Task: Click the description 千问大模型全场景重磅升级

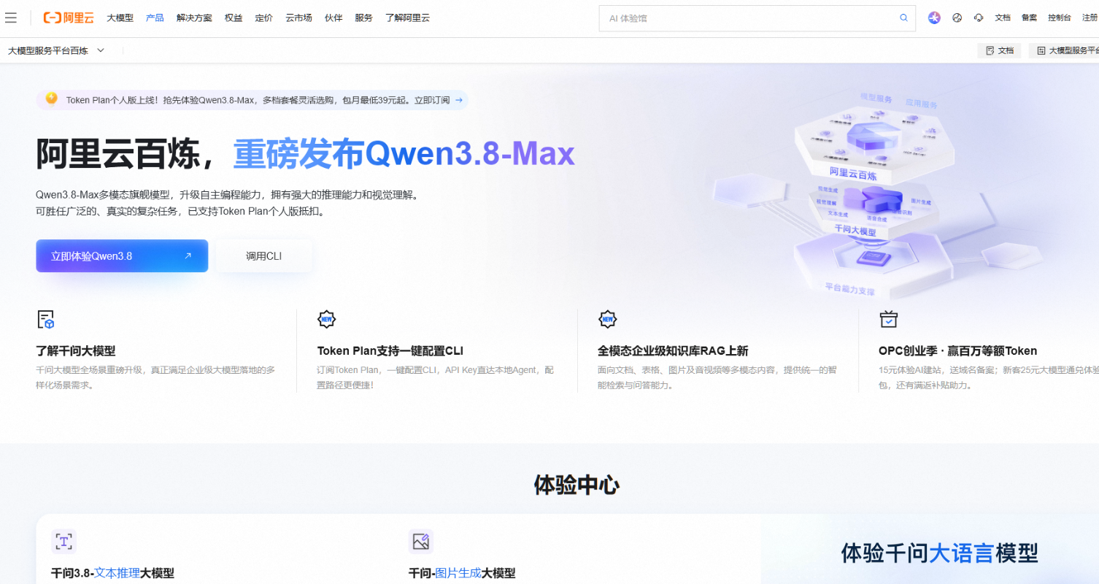Action: pyautogui.click(x=155, y=377)
